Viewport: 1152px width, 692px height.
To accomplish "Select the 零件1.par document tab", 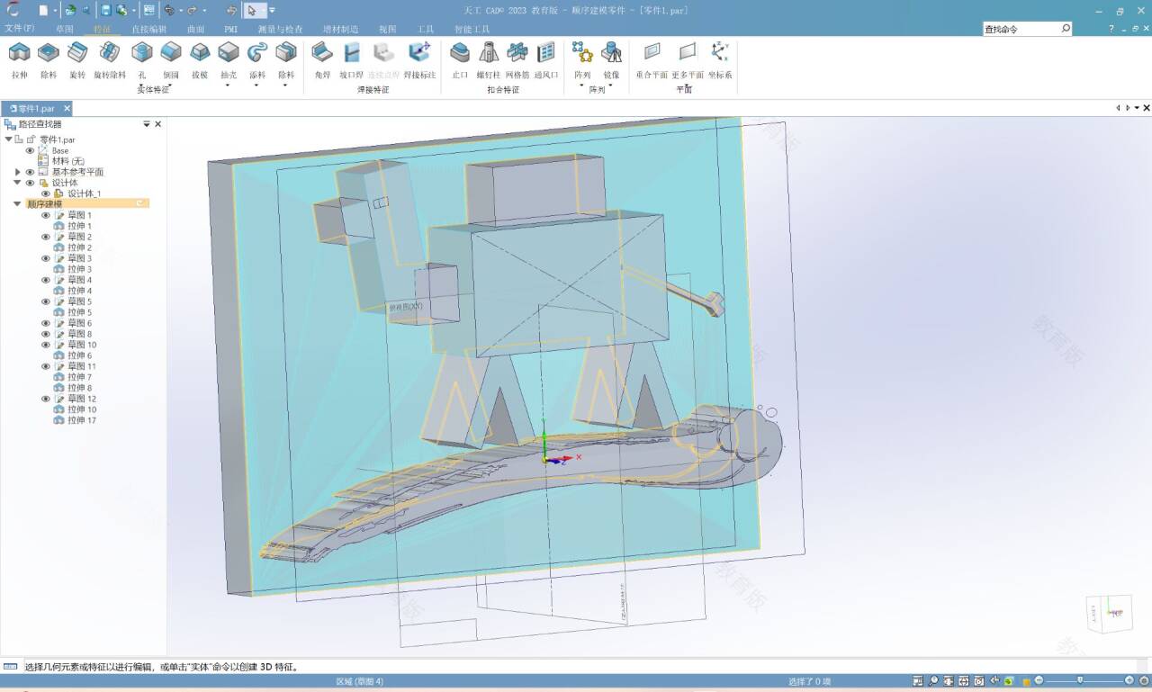I will tap(36, 108).
